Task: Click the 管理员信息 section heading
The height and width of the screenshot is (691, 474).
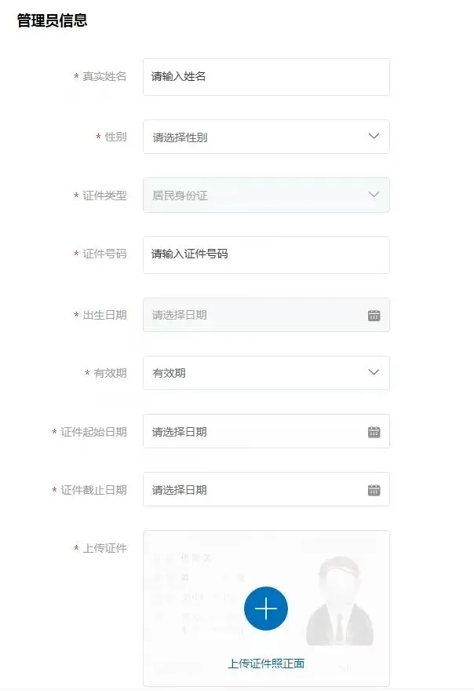Action: 52,20
